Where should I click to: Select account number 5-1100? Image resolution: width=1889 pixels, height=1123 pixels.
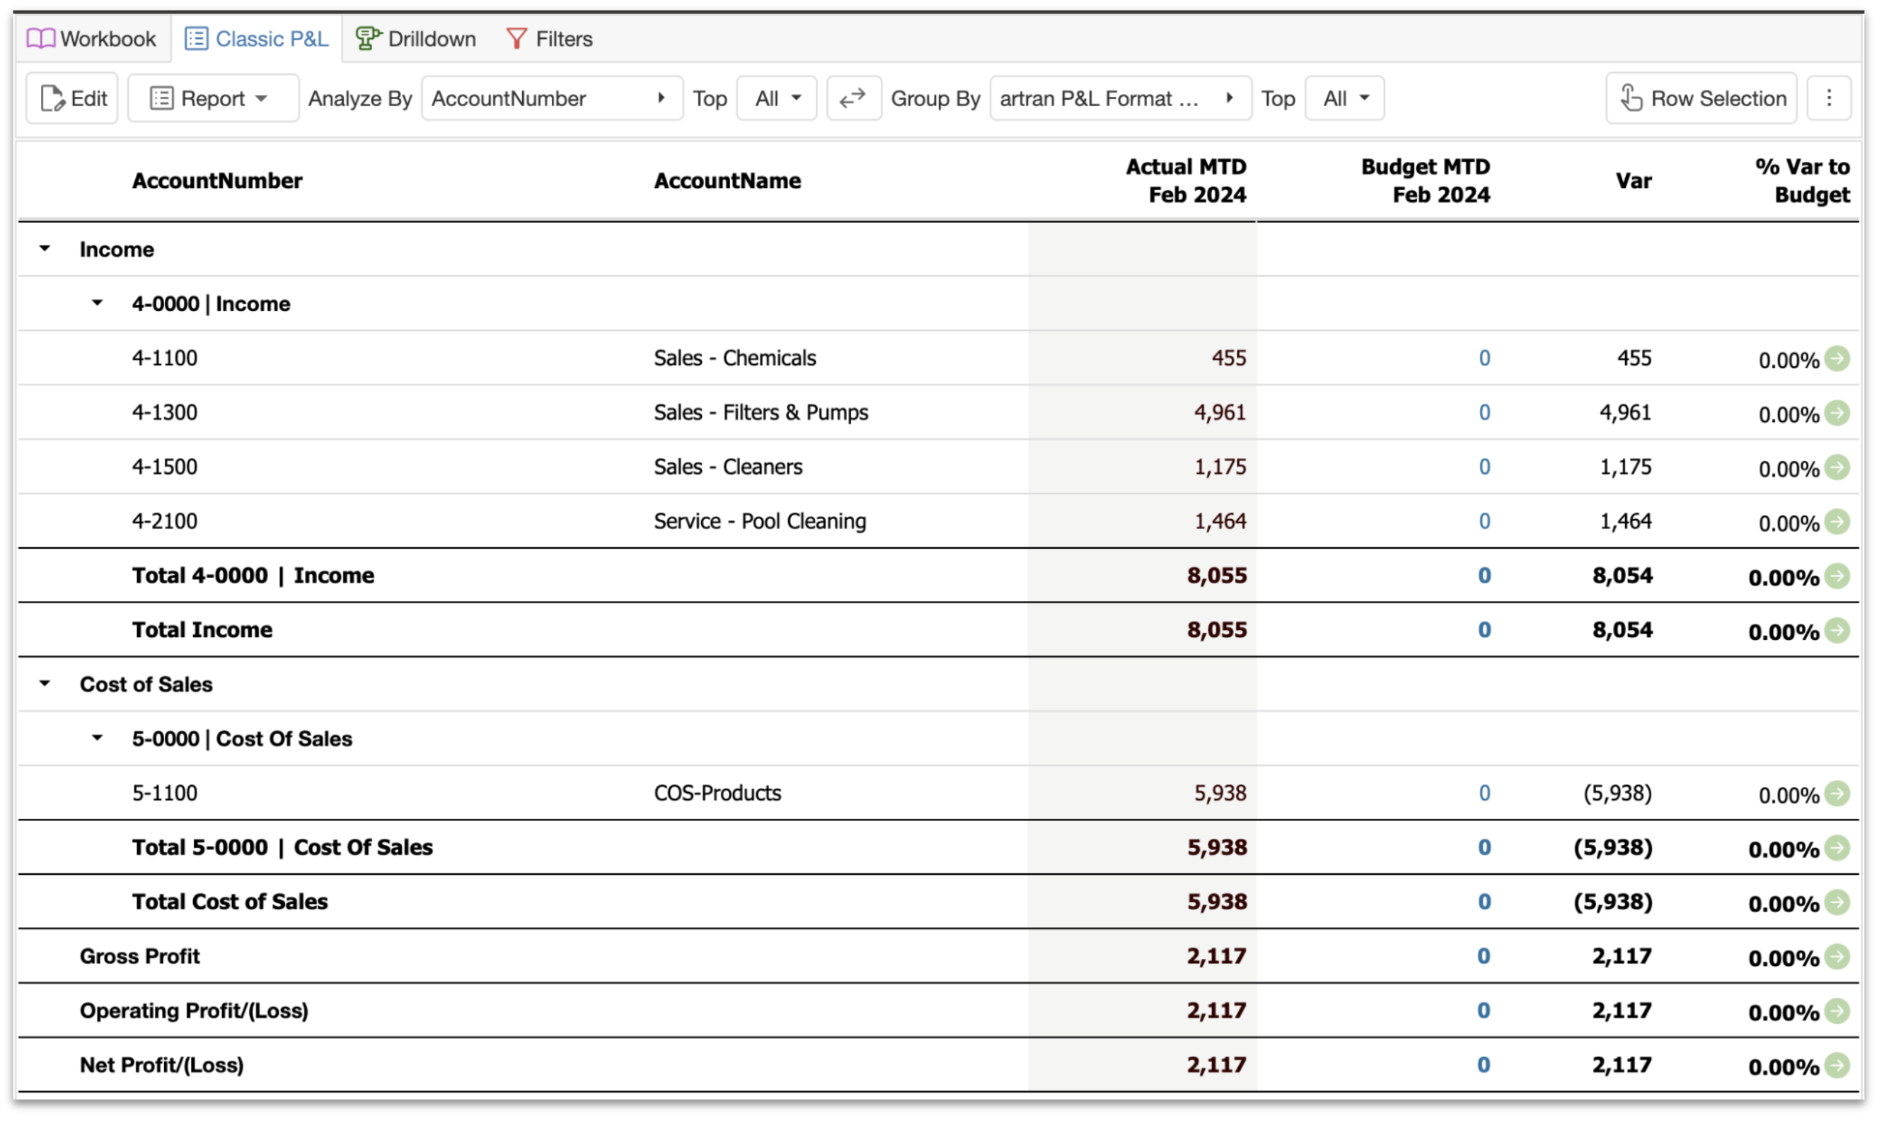click(164, 793)
